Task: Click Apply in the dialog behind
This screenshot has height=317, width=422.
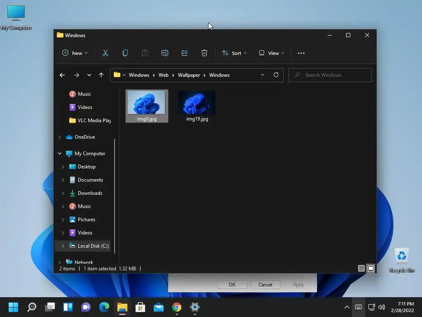Action: [x=298, y=285]
